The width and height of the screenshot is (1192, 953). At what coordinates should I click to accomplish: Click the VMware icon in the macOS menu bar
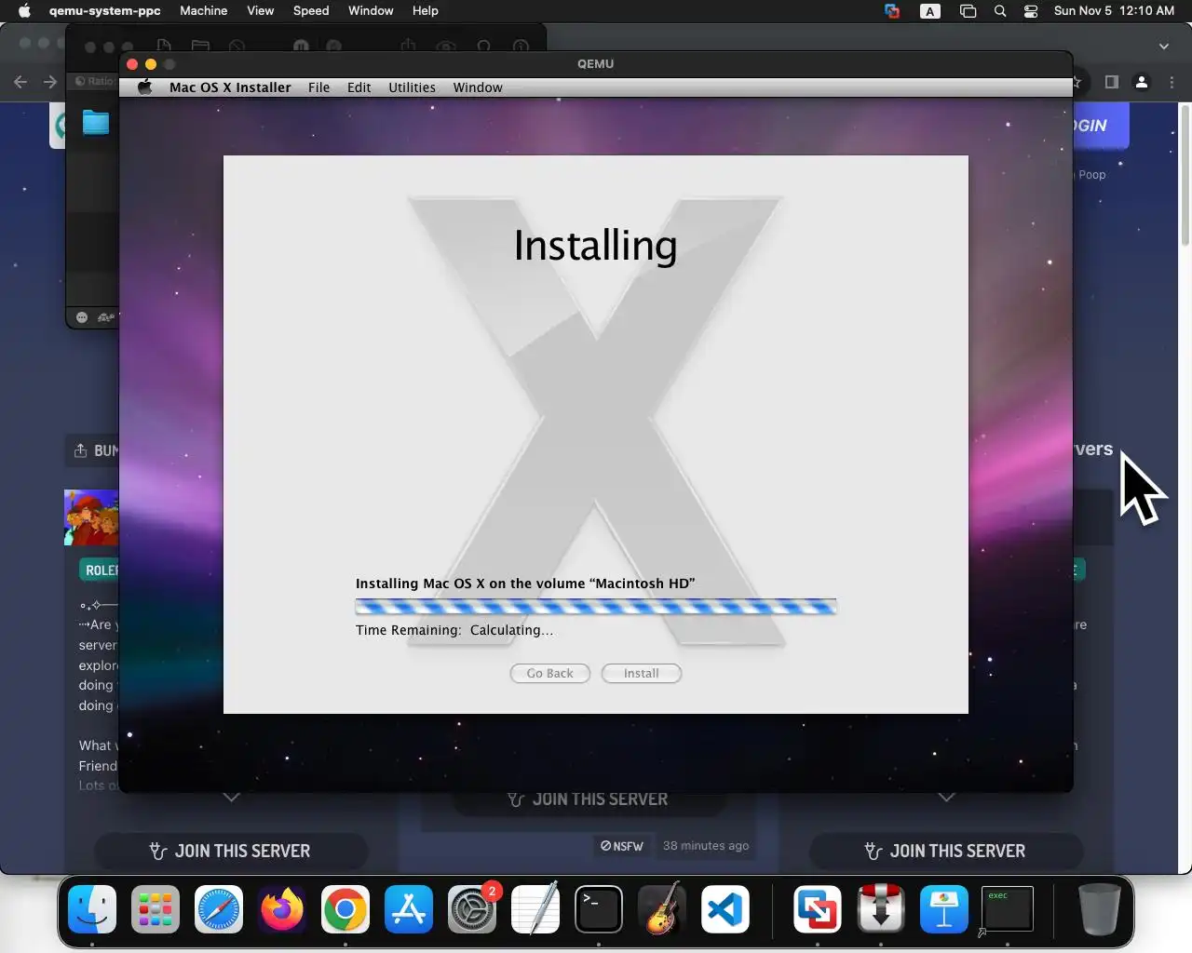click(892, 11)
